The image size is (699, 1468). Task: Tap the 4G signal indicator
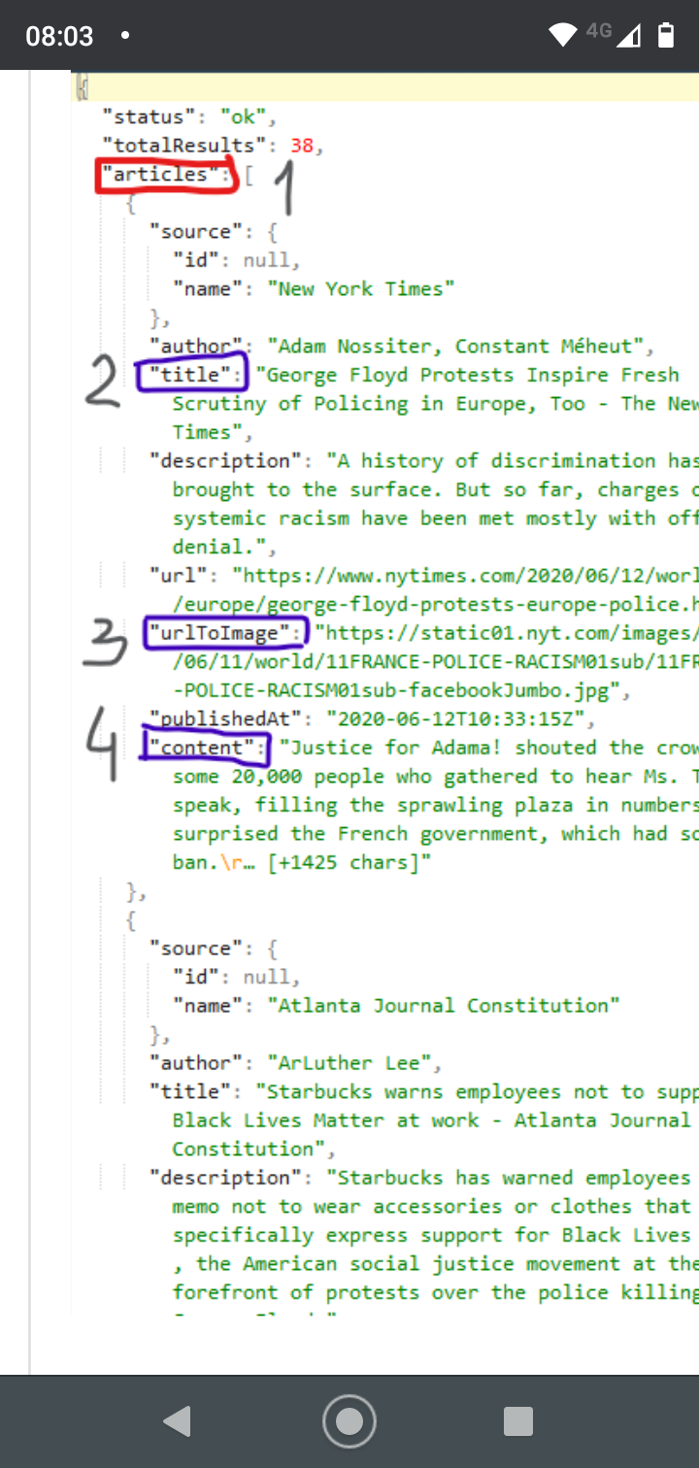[x=614, y=35]
